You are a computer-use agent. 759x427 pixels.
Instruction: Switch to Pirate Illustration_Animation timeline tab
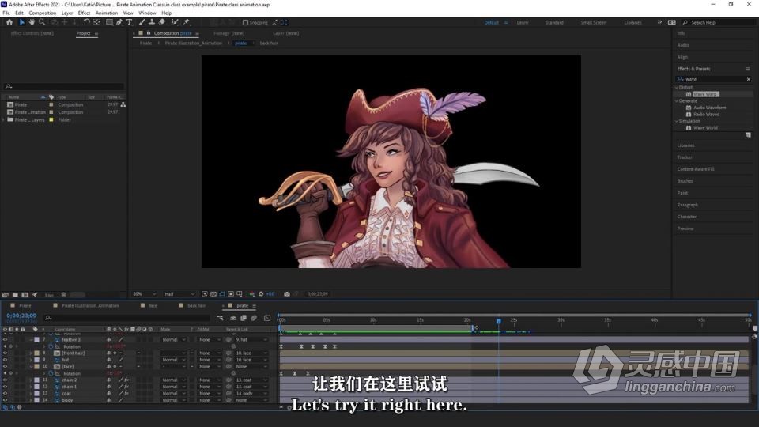pyautogui.click(x=90, y=306)
